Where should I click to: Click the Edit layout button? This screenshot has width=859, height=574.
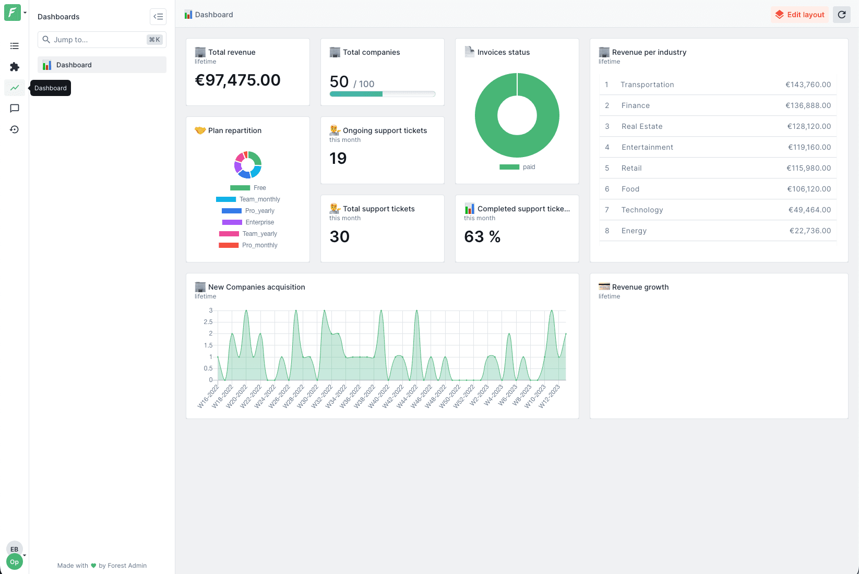800,15
